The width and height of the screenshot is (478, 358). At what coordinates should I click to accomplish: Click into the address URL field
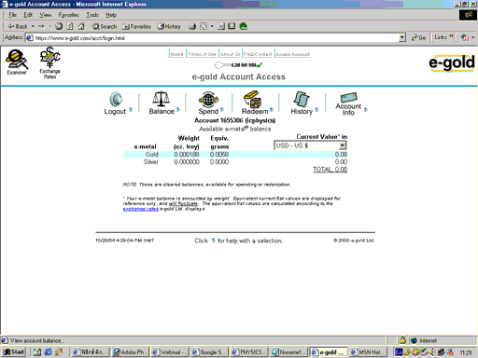pyautogui.click(x=216, y=38)
